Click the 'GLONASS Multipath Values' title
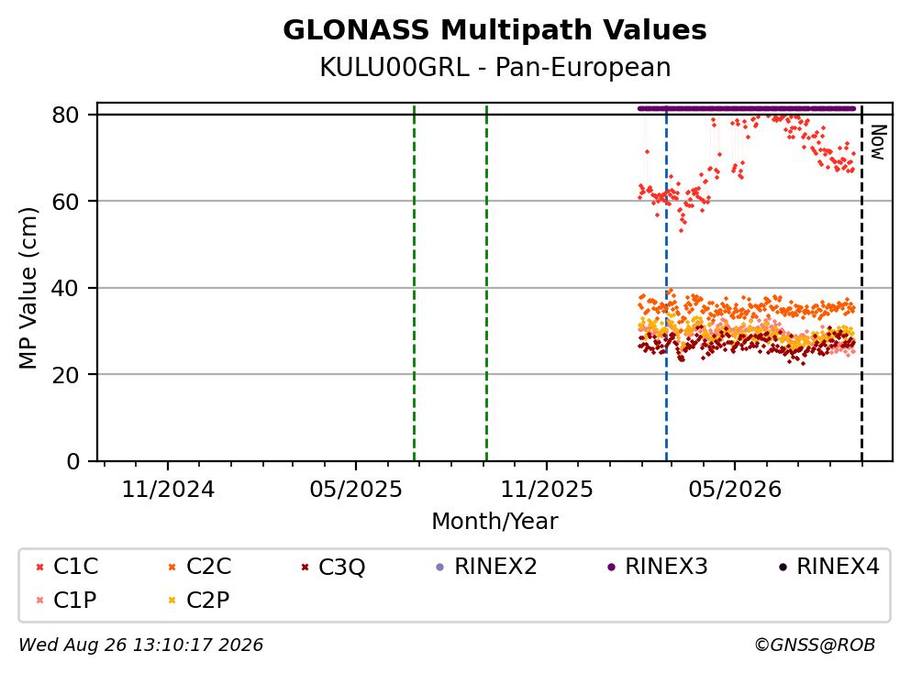The height and width of the screenshot is (673, 911). click(x=495, y=29)
